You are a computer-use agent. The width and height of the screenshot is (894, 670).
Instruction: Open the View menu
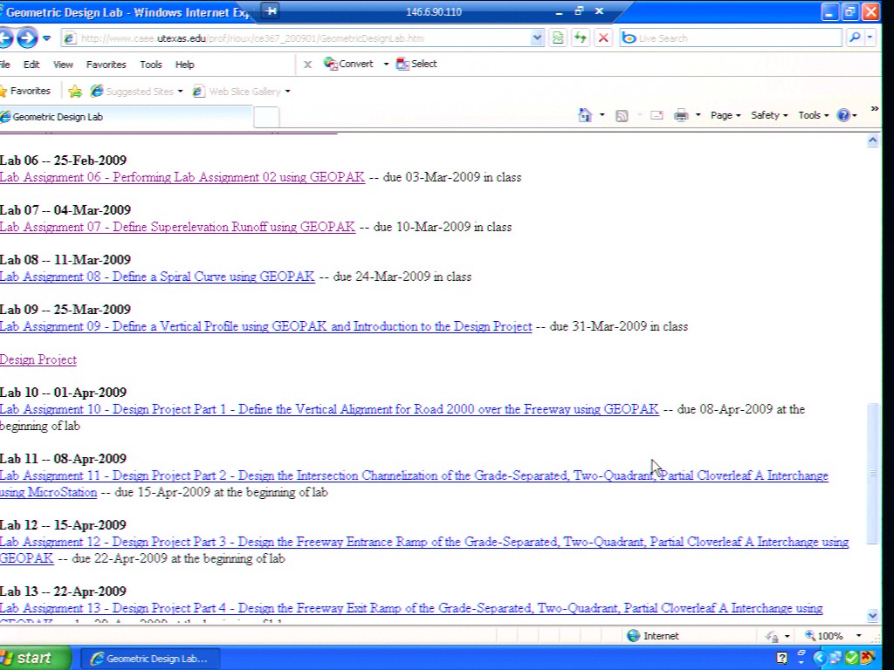click(x=63, y=65)
